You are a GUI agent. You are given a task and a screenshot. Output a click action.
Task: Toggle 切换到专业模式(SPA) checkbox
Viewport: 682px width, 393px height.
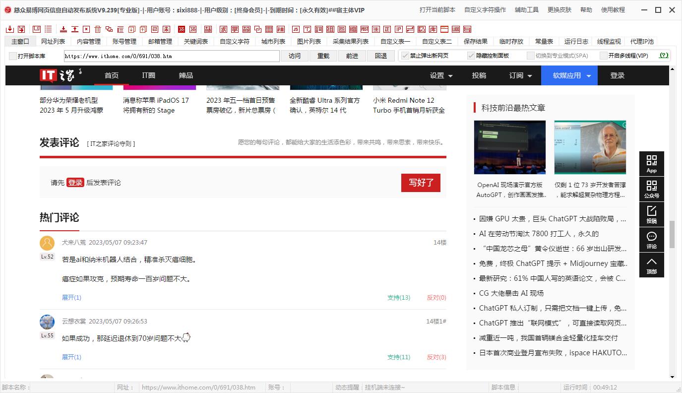(x=530, y=56)
